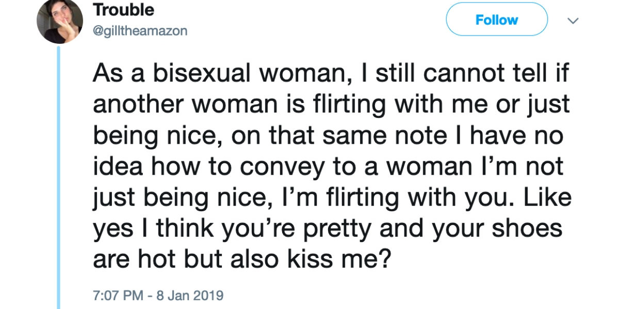Click the tweet line beginning 'being nice, on that'
The image size is (619, 309).
coord(330,136)
